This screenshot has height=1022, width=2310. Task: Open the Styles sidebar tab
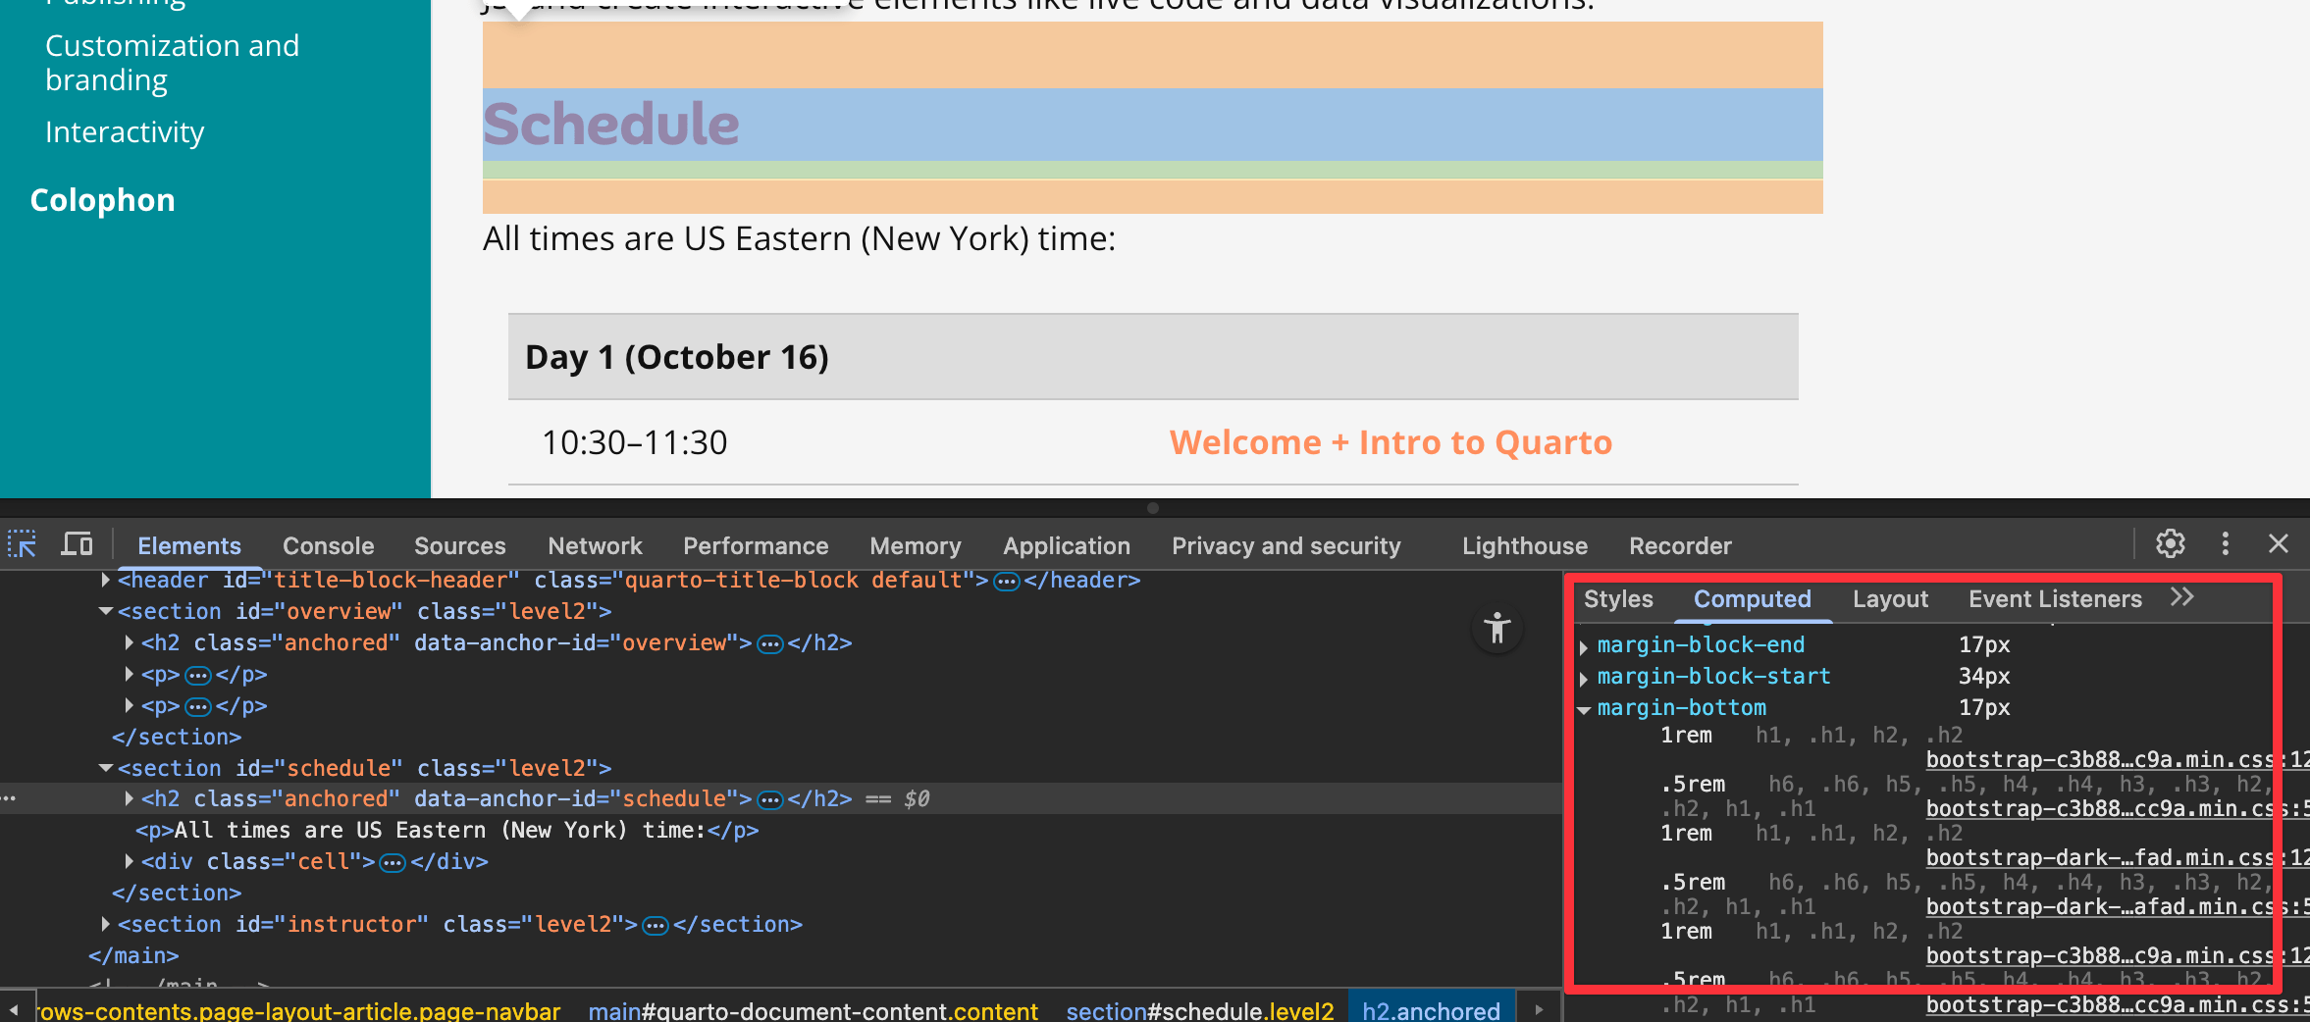pos(1618,599)
